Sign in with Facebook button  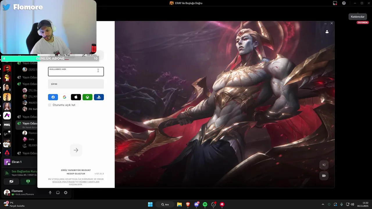point(53,97)
